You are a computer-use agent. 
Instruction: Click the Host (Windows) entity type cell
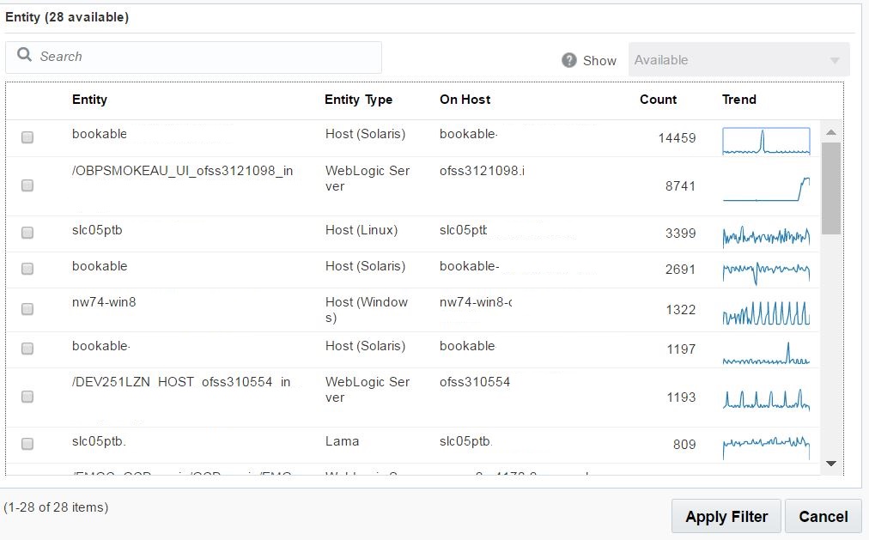[x=367, y=310]
